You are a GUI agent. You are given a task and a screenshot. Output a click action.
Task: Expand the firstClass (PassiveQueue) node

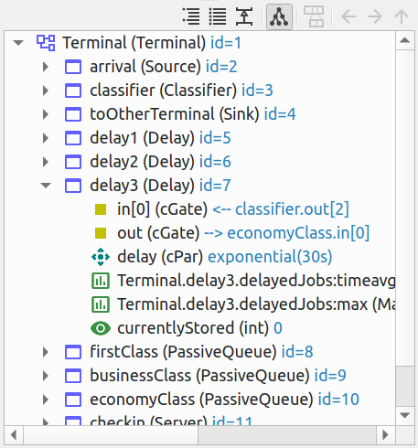point(46,352)
